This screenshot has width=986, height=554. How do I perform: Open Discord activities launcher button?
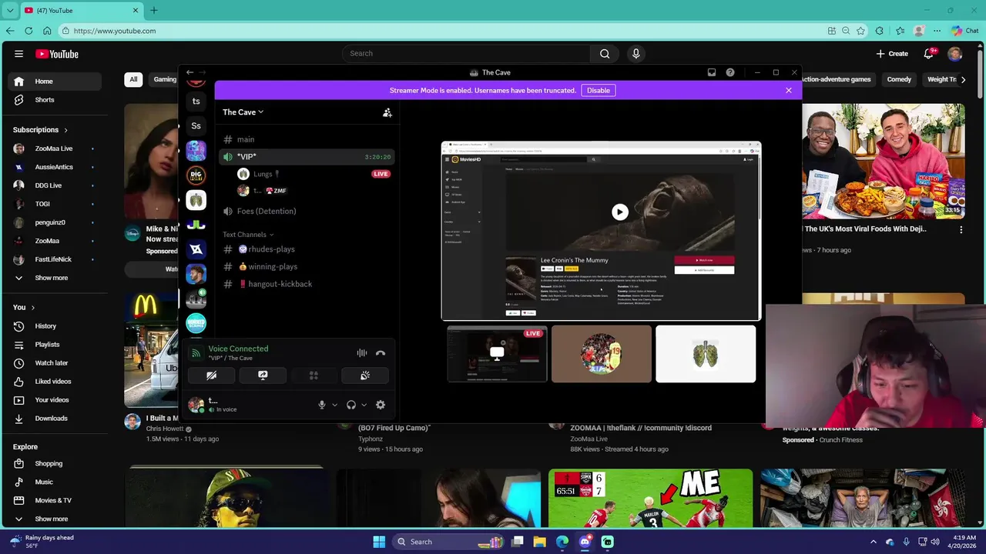(314, 375)
